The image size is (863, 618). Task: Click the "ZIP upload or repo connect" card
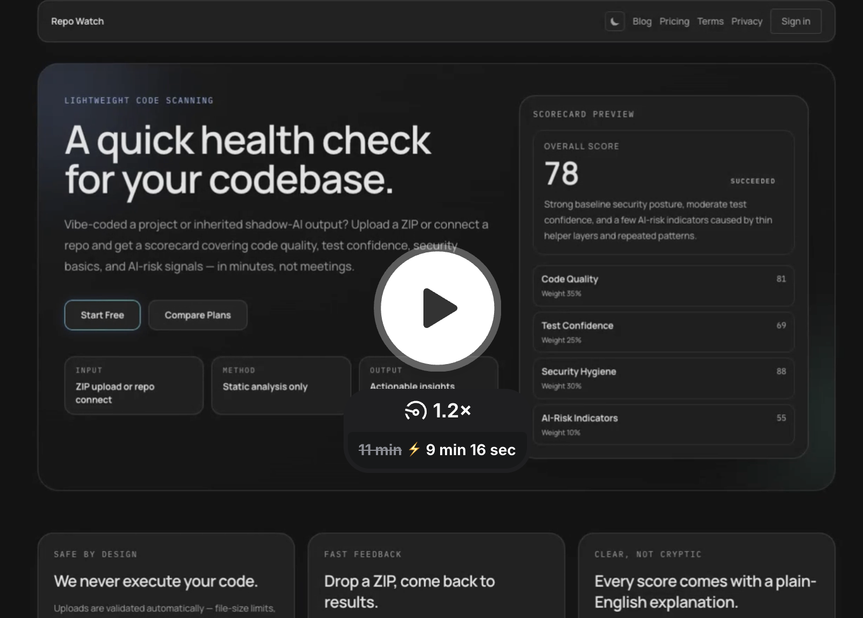(x=134, y=385)
